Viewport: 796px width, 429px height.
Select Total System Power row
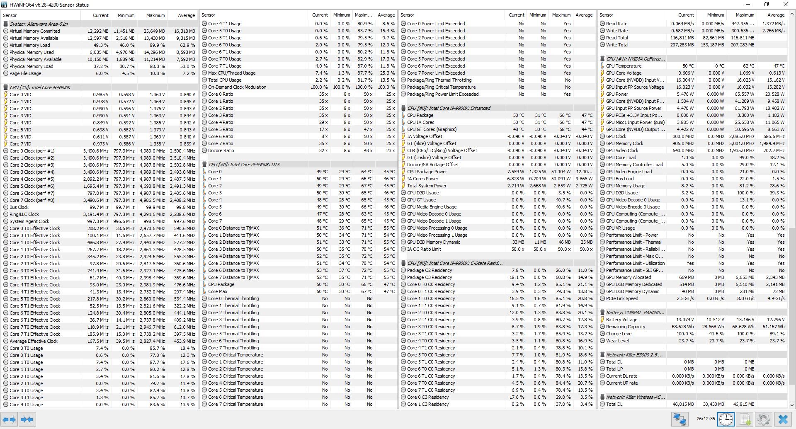point(497,186)
